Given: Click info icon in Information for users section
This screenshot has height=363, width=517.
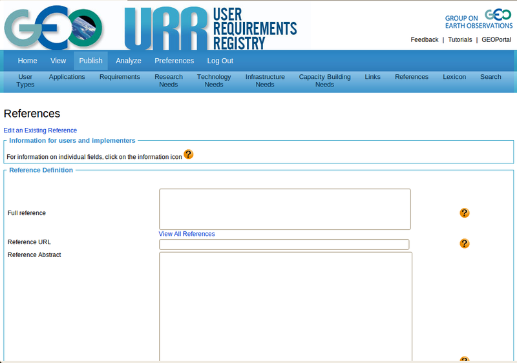Looking at the screenshot, I should [189, 154].
